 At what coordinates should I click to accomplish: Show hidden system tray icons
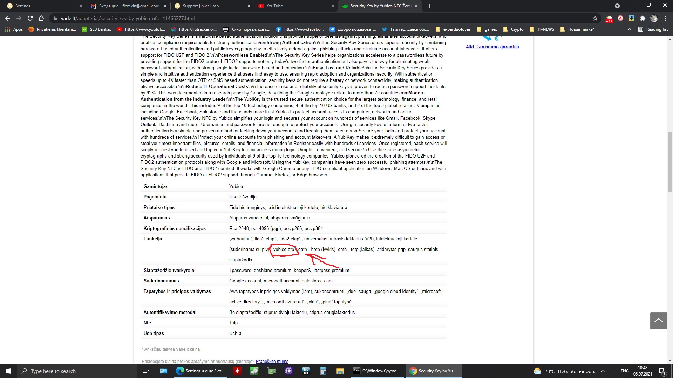pyautogui.click(x=603, y=371)
